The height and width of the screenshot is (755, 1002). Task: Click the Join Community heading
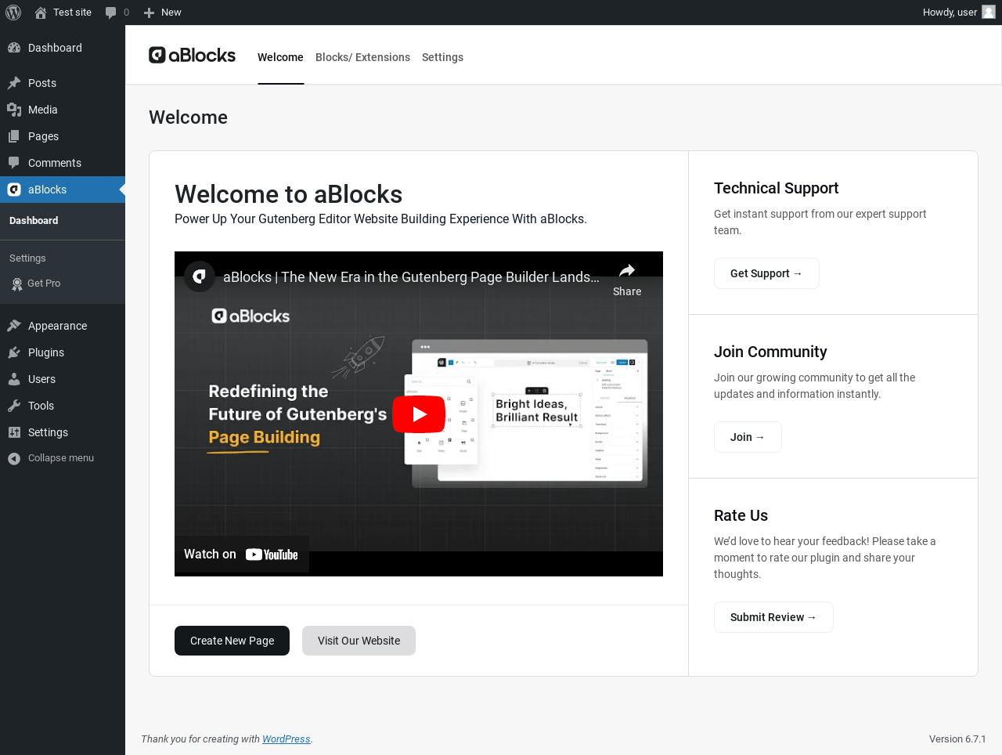(770, 352)
